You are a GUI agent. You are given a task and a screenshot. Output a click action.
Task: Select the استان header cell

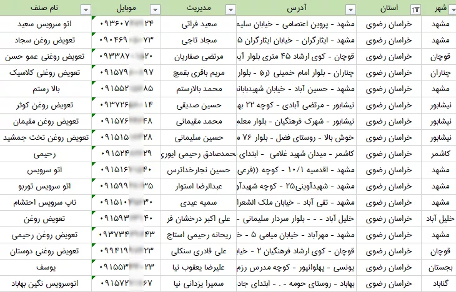(x=389, y=8)
